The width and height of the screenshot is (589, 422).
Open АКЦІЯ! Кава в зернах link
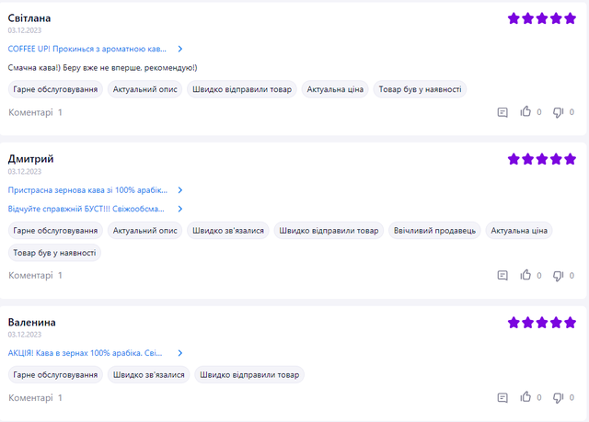(x=85, y=353)
